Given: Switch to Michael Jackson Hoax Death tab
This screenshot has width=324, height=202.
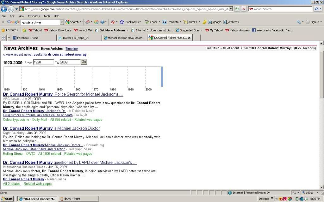Looking at the screenshot, I should click(125, 38).
